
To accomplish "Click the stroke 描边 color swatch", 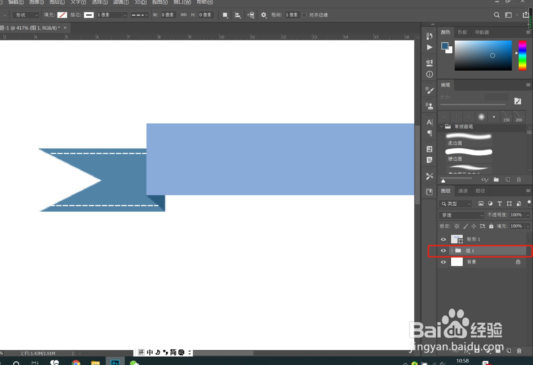I will coord(89,15).
